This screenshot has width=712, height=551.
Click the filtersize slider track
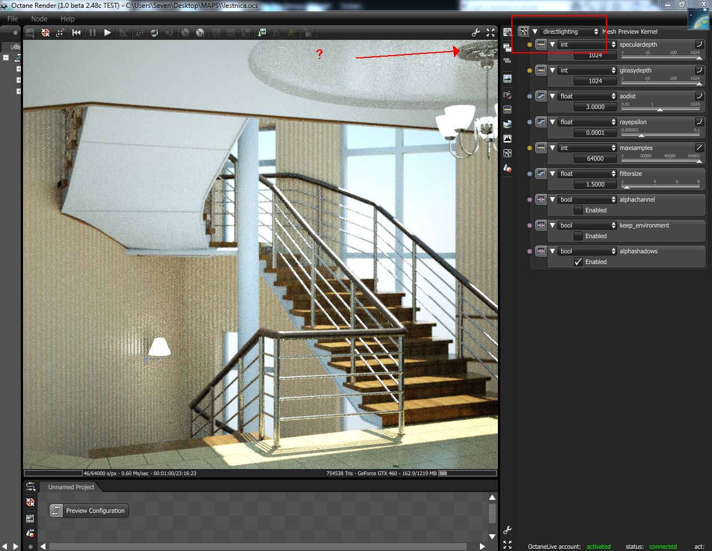(x=661, y=186)
